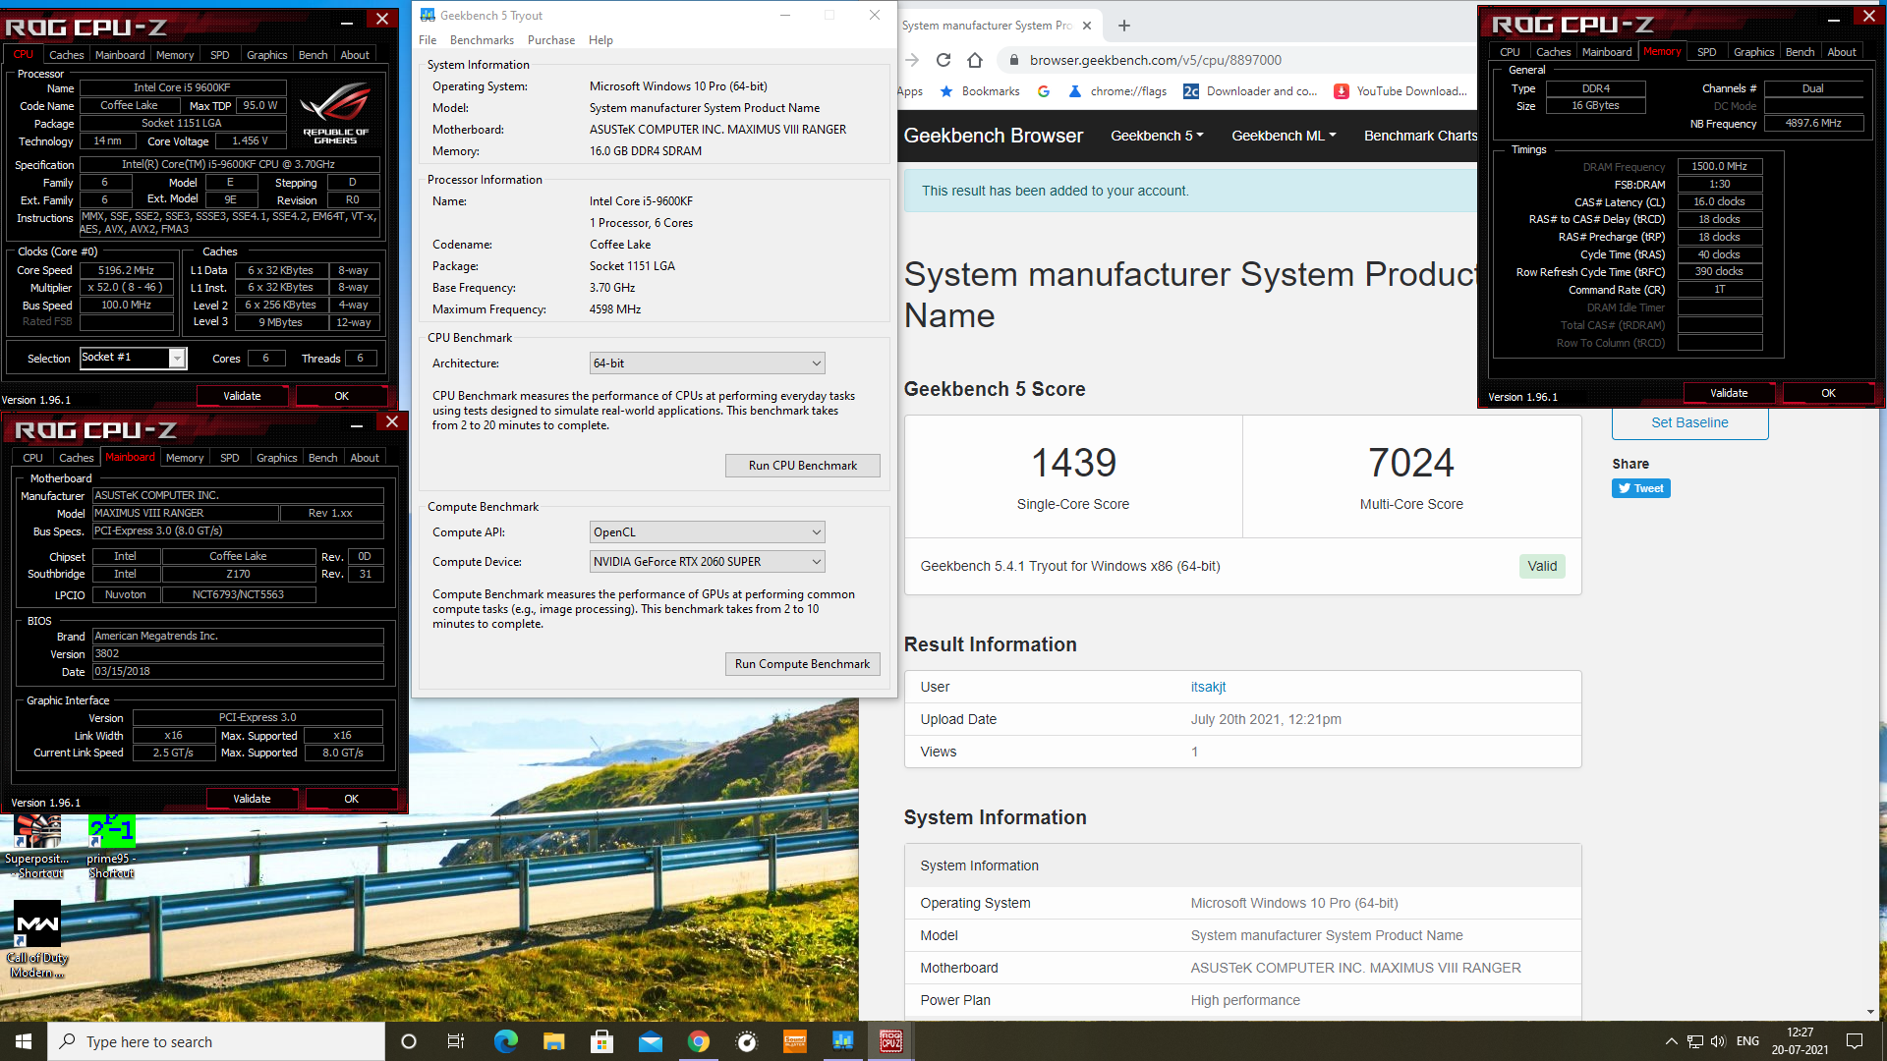Click browser address bar URL
Screen dimensions: 1887x1061
click(1155, 60)
